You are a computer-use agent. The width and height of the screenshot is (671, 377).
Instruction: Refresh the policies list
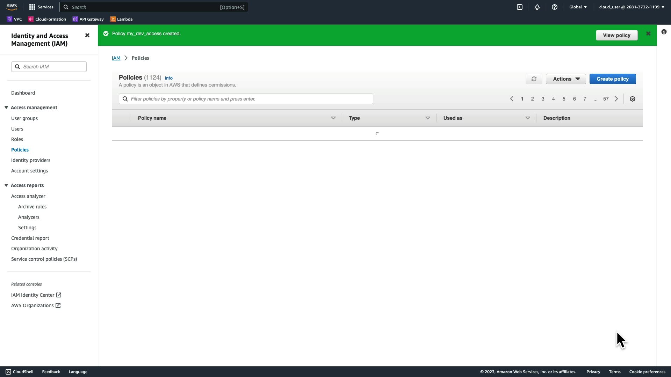[534, 79]
